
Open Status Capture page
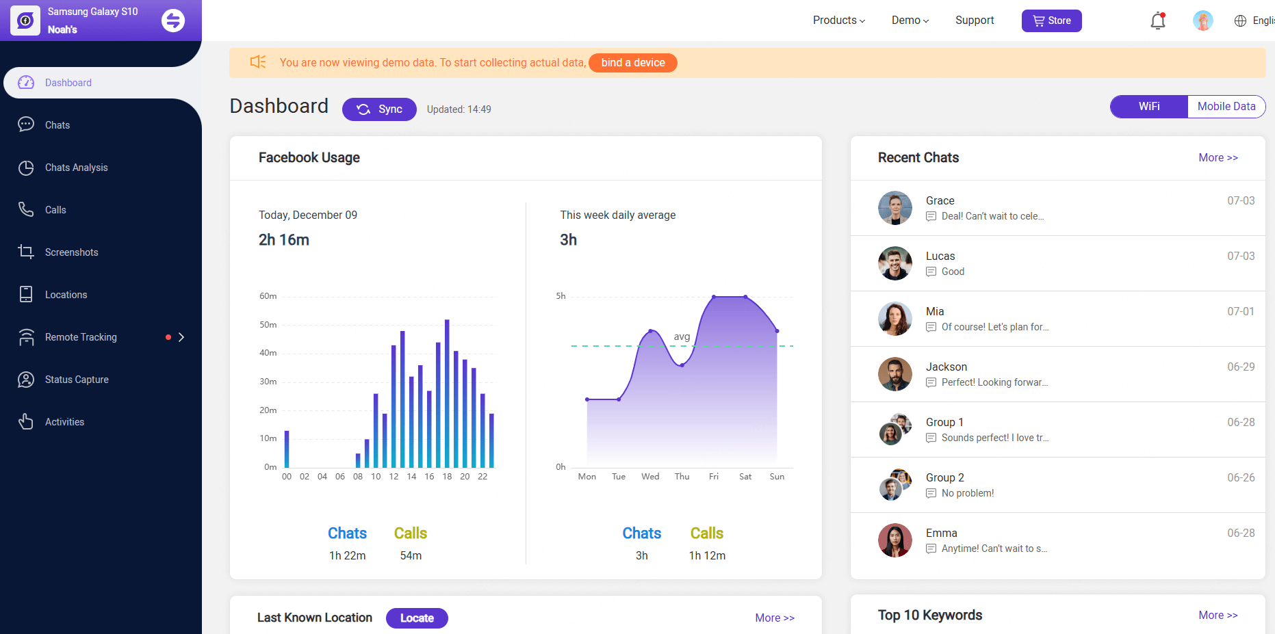click(77, 380)
